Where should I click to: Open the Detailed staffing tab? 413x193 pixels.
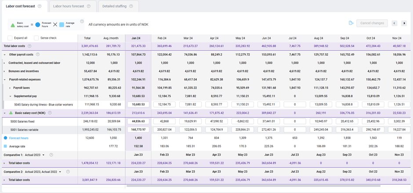[x=114, y=6]
